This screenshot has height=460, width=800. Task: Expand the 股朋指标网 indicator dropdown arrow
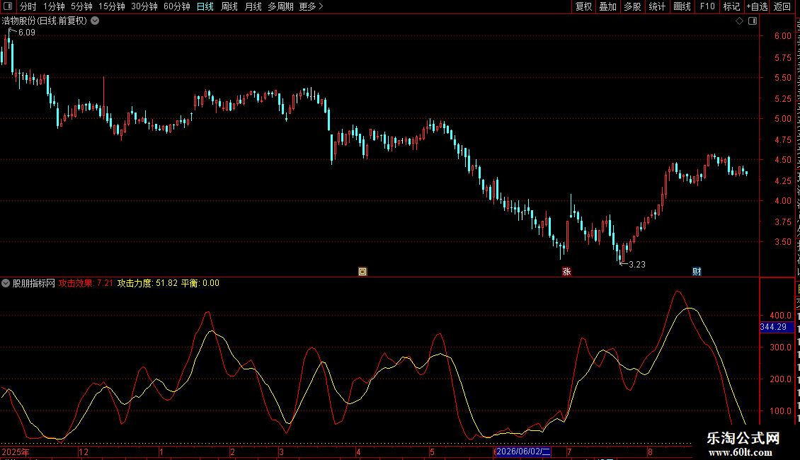tap(6, 283)
